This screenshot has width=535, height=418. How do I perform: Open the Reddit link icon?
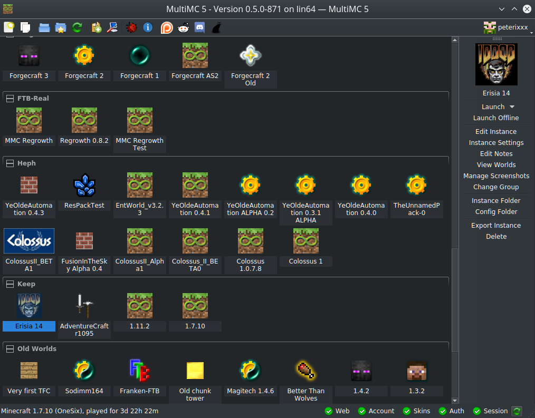pyautogui.click(x=183, y=27)
